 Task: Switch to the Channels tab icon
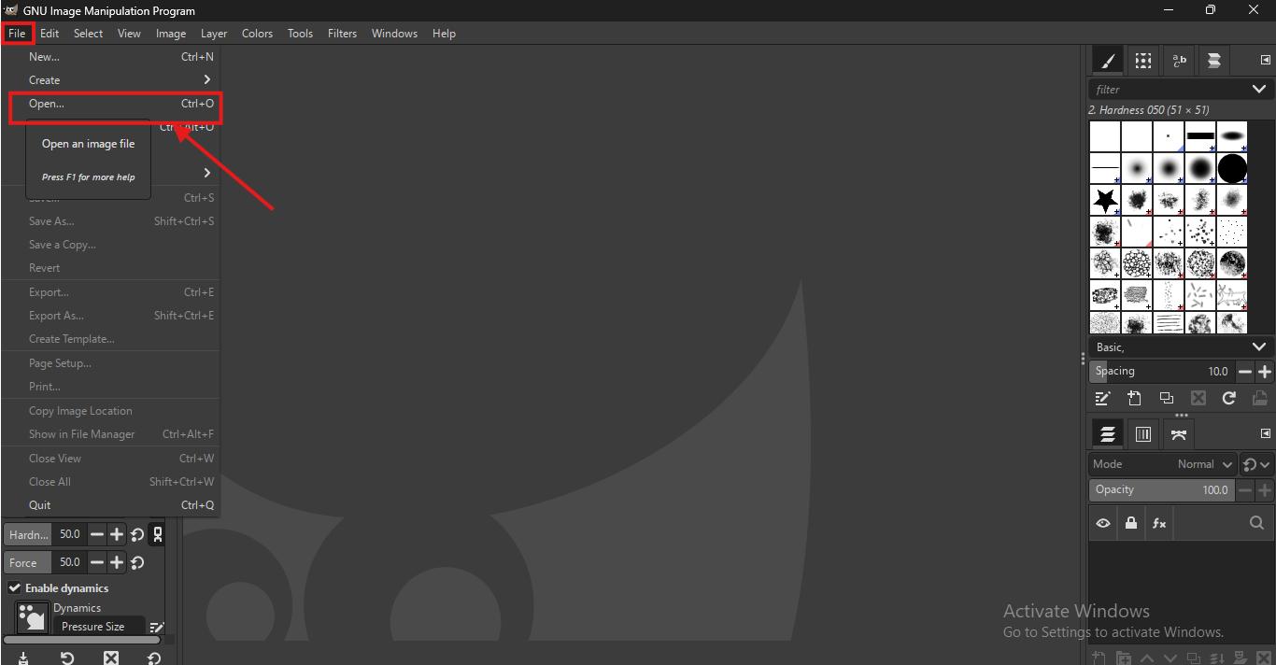point(1143,434)
